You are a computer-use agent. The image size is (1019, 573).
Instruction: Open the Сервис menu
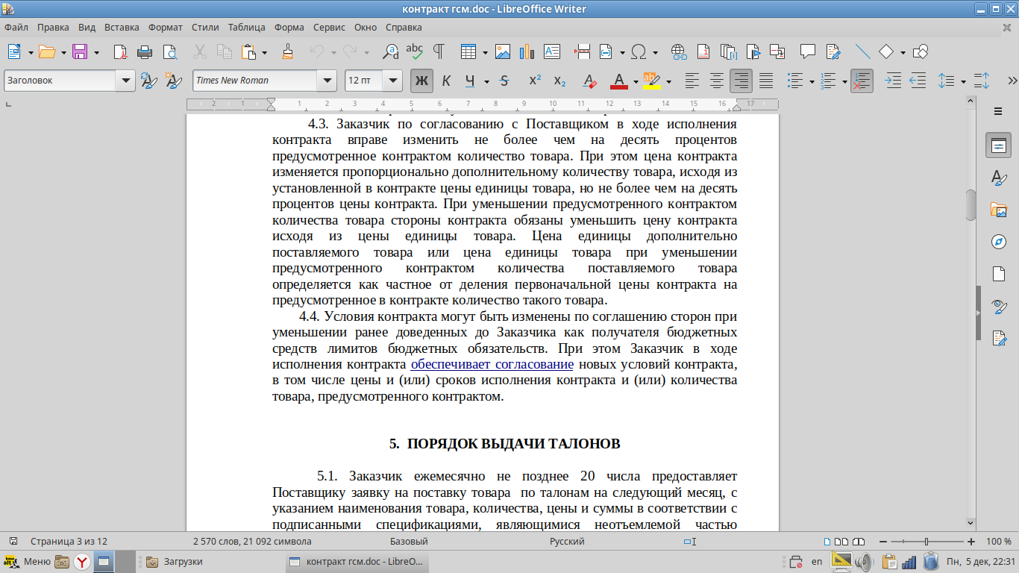pyautogui.click(x=330, y=28)
